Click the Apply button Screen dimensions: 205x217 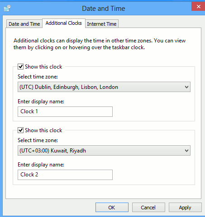coord(185,208)
